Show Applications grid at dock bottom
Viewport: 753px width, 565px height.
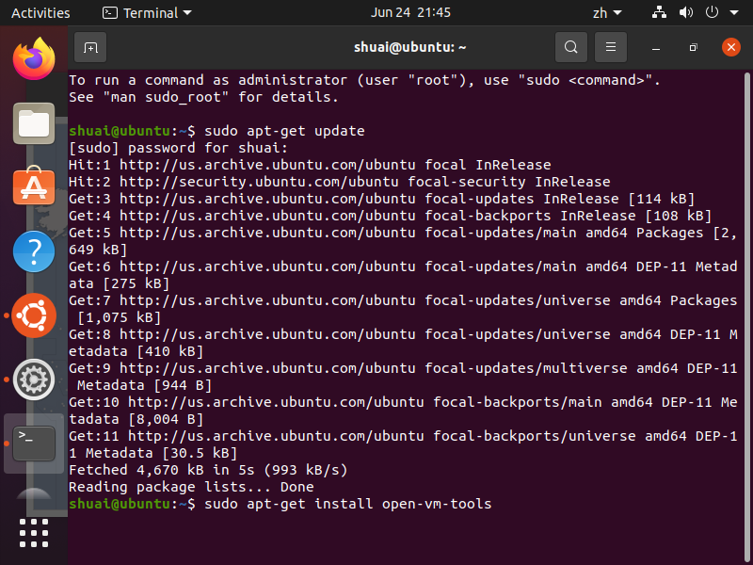point(33,532)
